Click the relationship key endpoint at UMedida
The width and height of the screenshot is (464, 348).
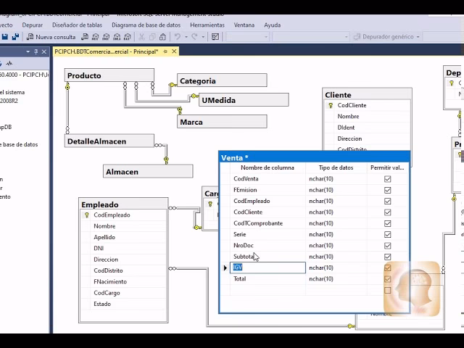click(x=194, y=96)
